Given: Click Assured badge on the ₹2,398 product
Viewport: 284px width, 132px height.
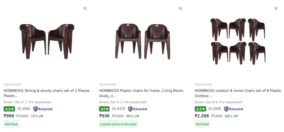Looking at the screenshot, I should [233, 109].
